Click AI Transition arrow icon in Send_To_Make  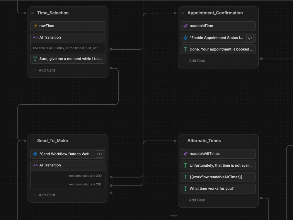(35, 165)
